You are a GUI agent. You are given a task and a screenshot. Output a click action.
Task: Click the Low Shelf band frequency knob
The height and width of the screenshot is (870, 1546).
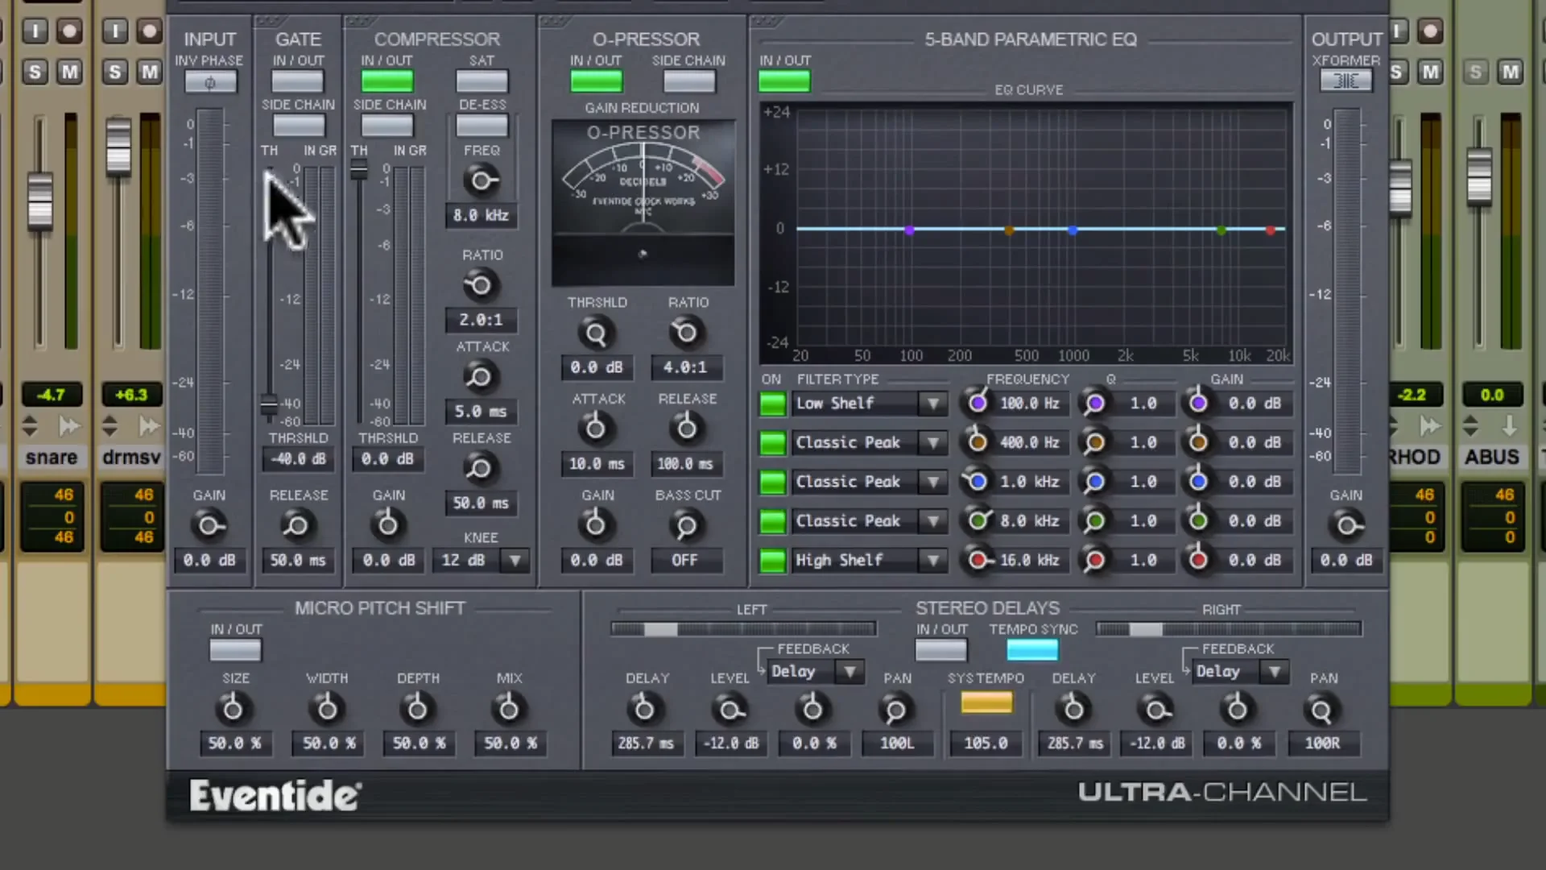click(978, 403)
